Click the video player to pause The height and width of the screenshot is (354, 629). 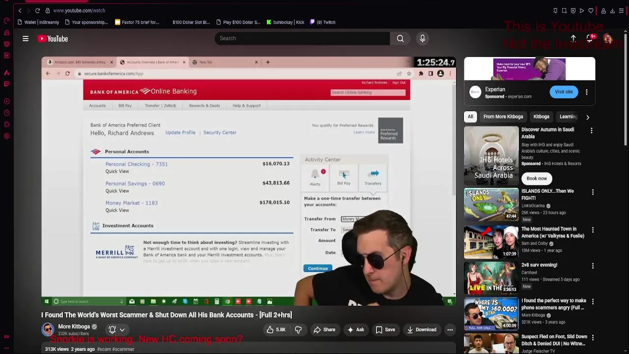(249, 181)
